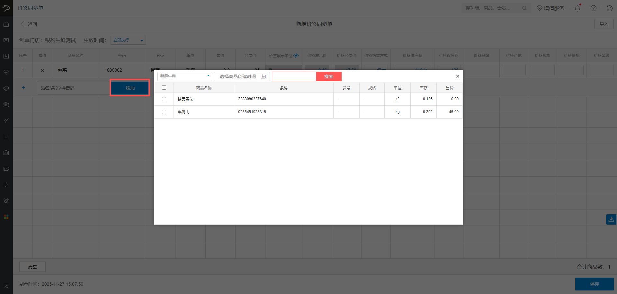Screen dimensions: 617x294
Task: Click the blue download icon at right edge
Action: (611, 219)
